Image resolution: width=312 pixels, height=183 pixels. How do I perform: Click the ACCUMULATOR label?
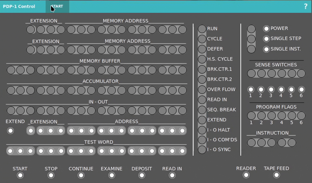tap(101, 81)
